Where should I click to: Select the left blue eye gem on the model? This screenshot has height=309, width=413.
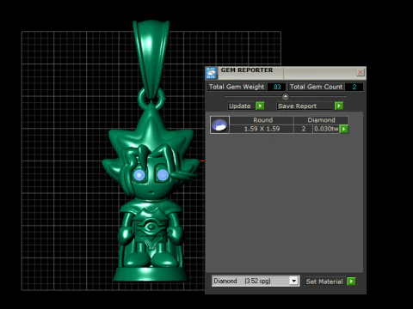[139, 175]
